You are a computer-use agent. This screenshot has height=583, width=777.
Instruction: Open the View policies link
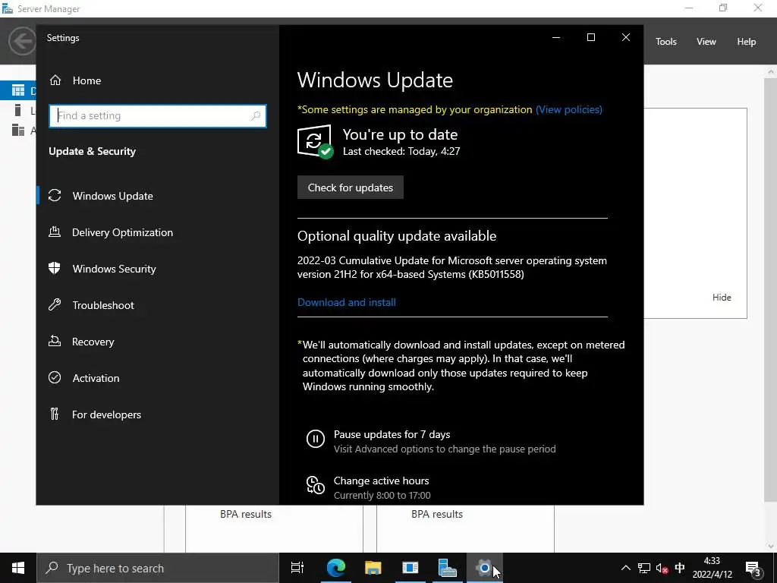coord(569,109)
